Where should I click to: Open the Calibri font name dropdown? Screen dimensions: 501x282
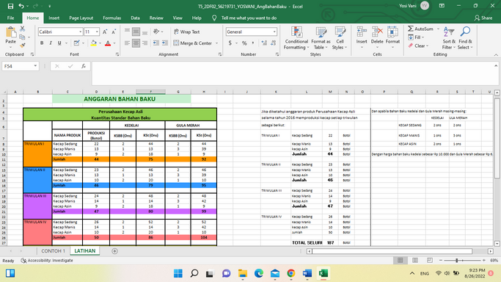[80, 32]
